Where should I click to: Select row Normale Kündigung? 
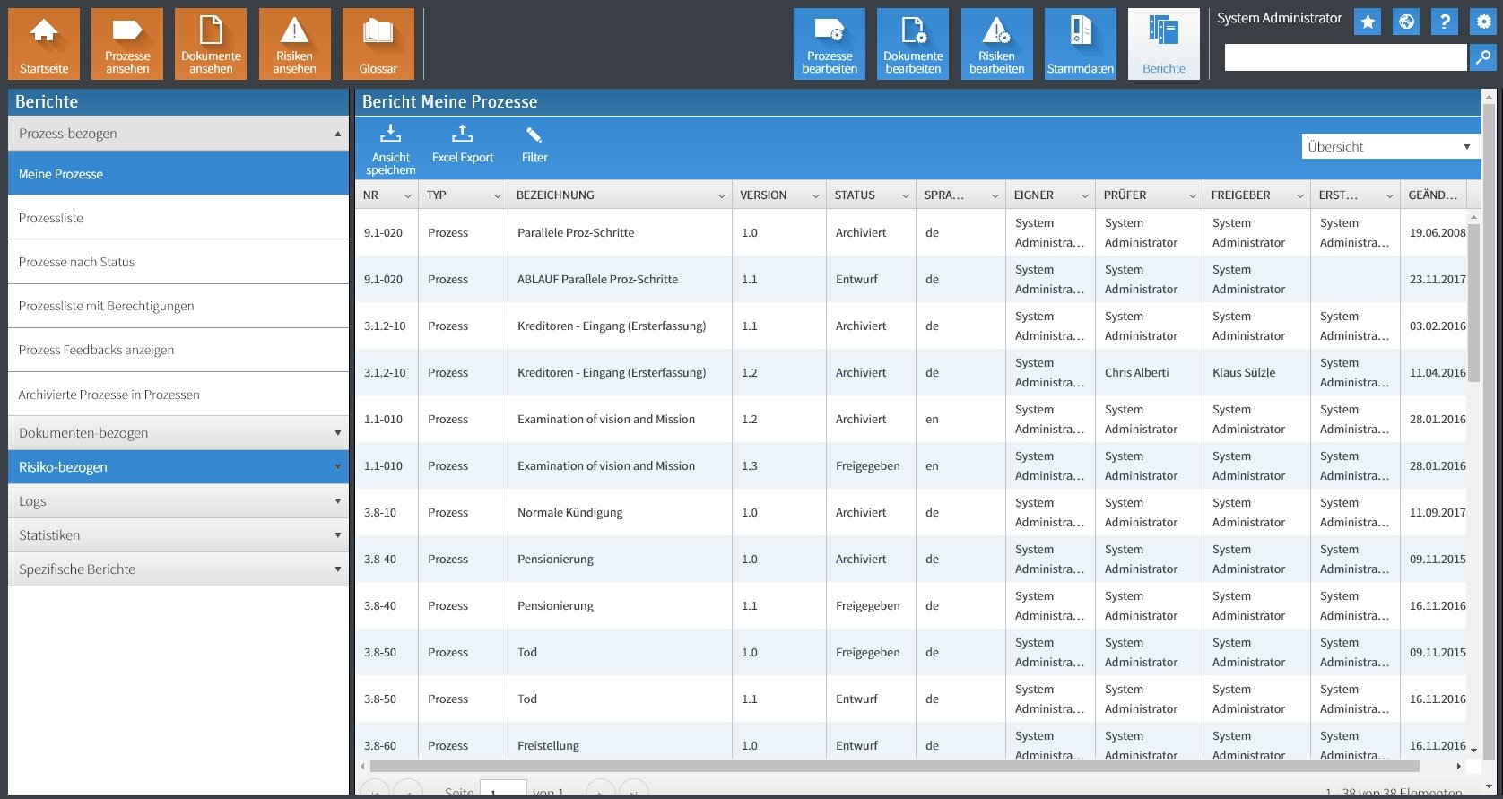910,512
